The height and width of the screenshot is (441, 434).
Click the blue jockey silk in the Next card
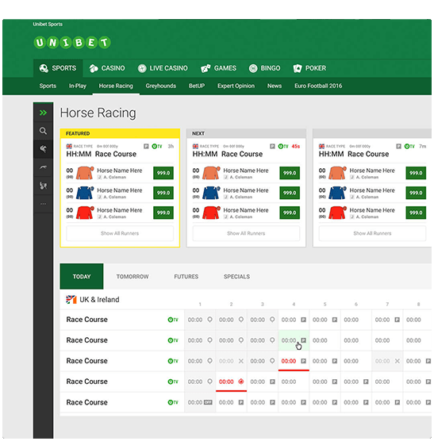[x=211, y=193]
